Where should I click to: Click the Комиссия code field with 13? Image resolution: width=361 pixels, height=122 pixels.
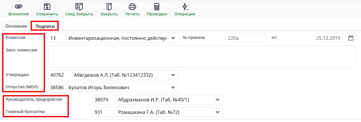tap(58, 38)
